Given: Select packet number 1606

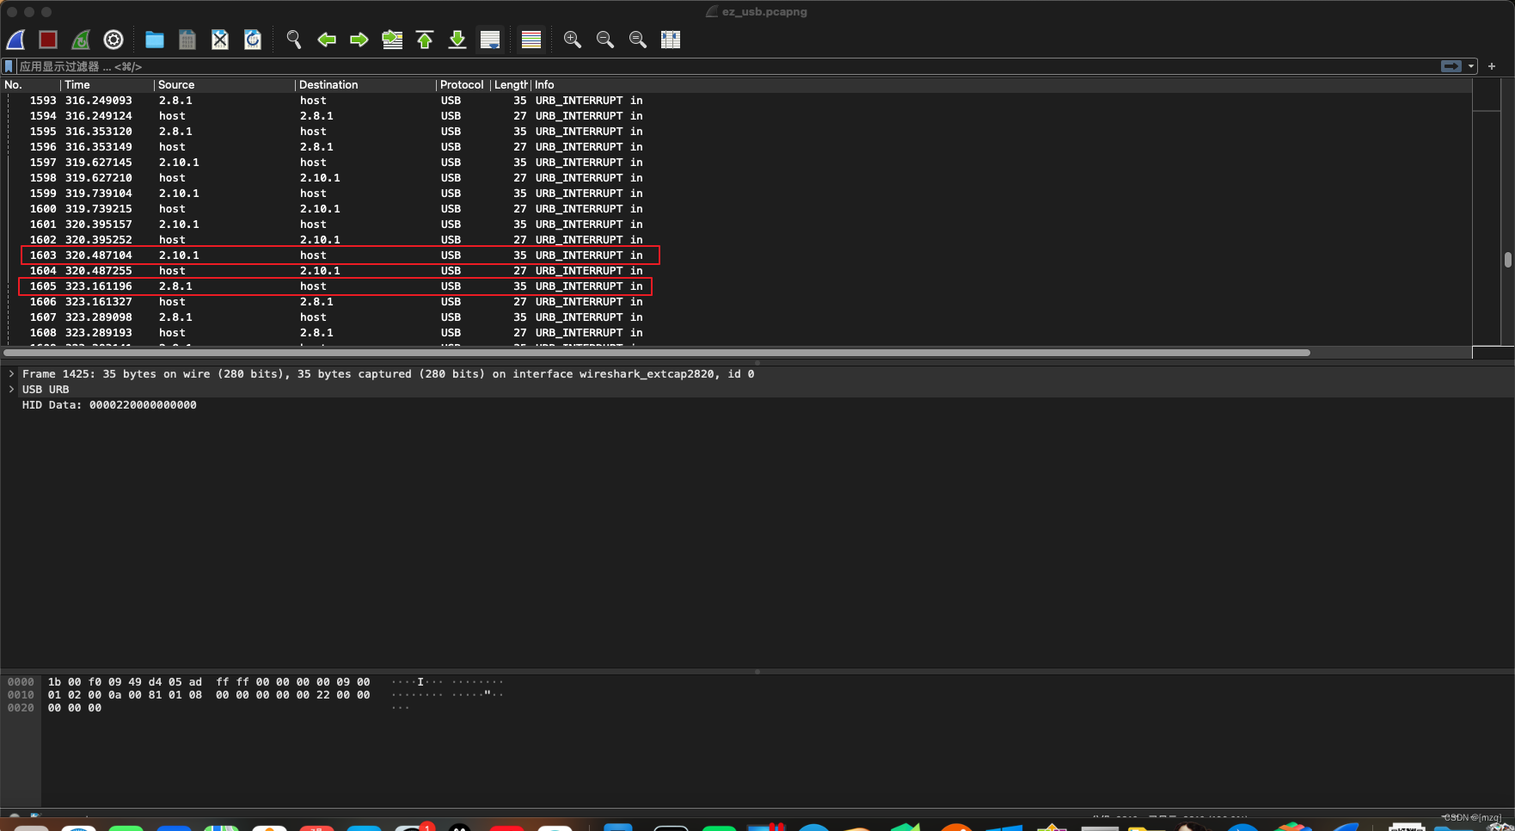Looking at the screenshot, I should (x=736, y=302).
